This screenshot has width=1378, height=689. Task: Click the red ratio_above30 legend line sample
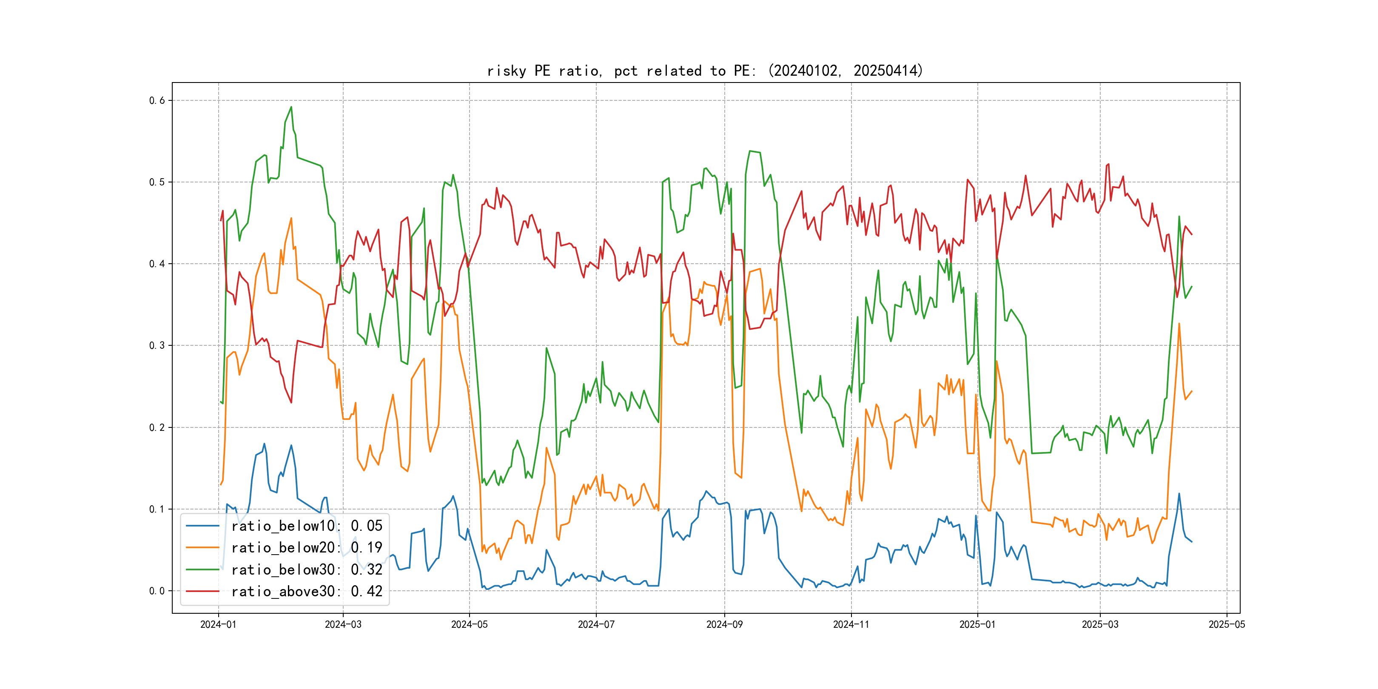point(202,591)
